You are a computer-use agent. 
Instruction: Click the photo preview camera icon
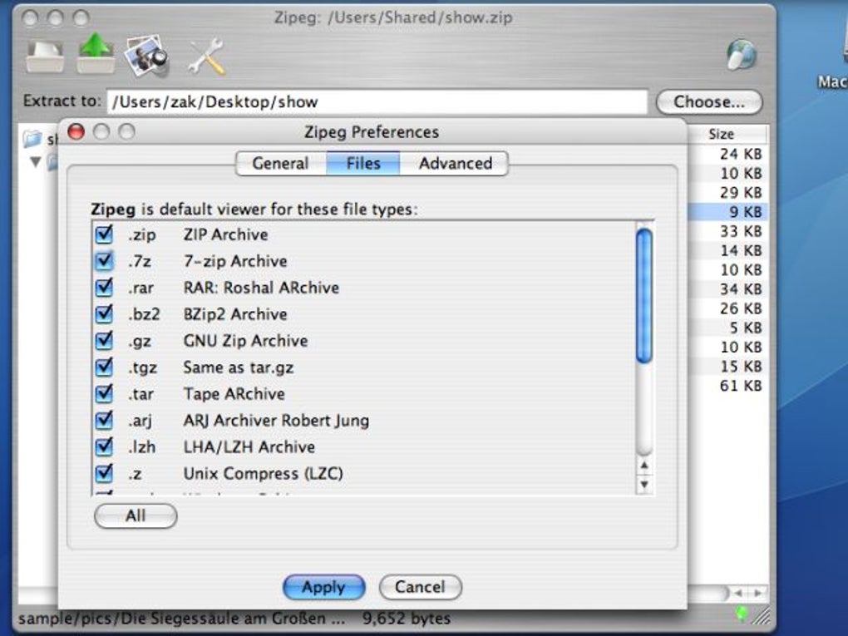click(x=146, y=55)
